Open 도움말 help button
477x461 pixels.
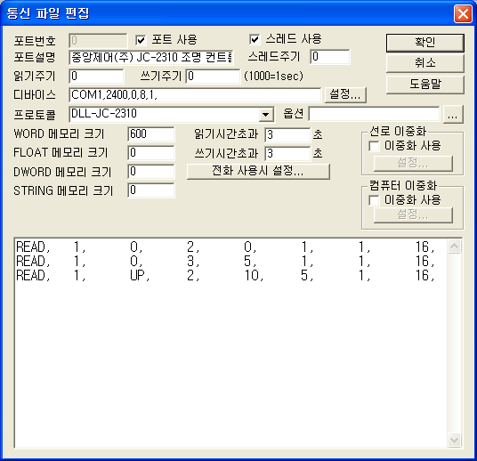(x=425, y=85)
